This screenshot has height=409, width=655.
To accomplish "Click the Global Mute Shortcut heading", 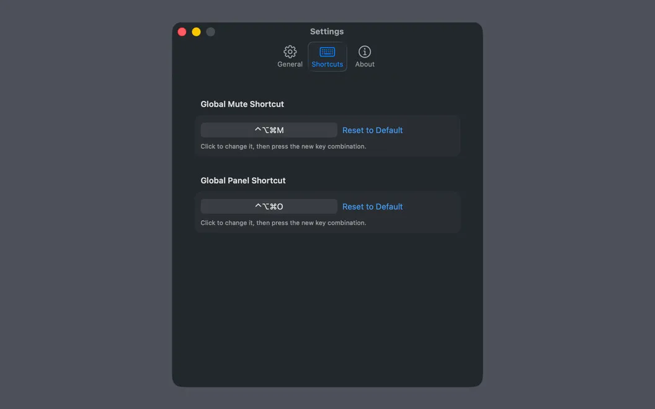I will [x=242, y=104].
